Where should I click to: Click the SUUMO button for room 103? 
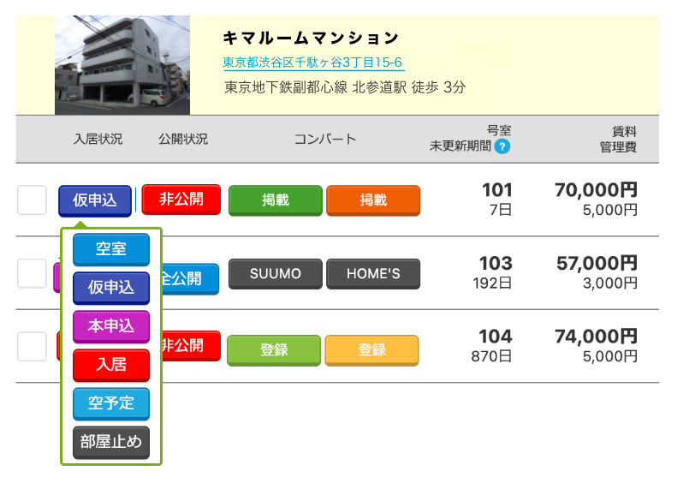click(x=276, y=274)
